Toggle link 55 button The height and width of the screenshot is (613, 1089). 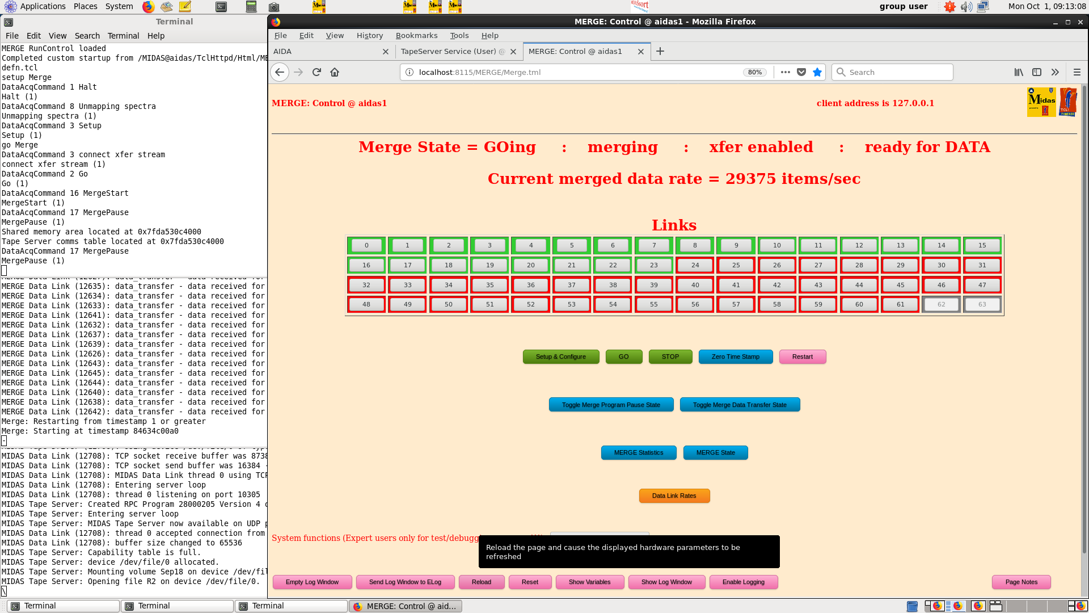654,304
